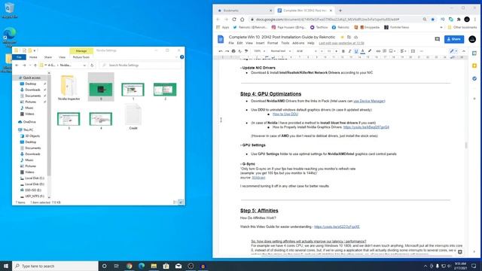Click the taskbar search box

point(55,266)
